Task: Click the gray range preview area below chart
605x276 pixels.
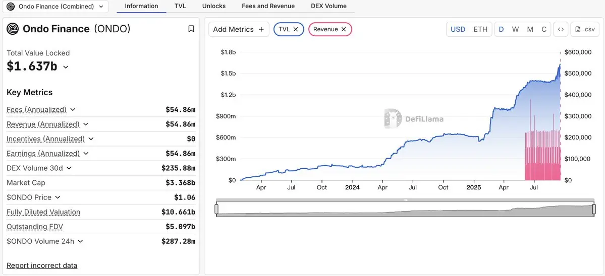Action: point(405,209)
